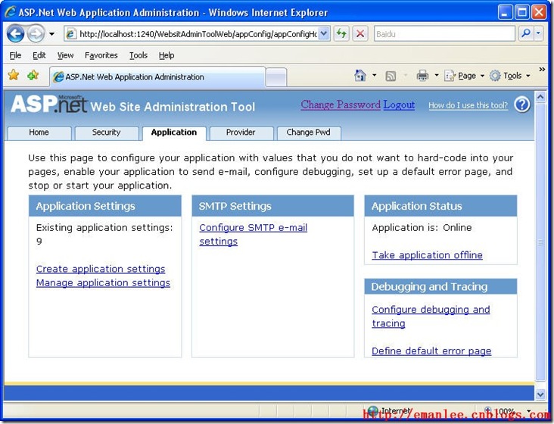Click 'Application is: Online' status text
This screenshot has height=424, width=554.
(422, 228)
